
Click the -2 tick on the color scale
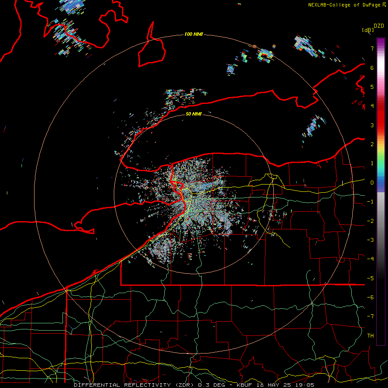tap(370, 221)
